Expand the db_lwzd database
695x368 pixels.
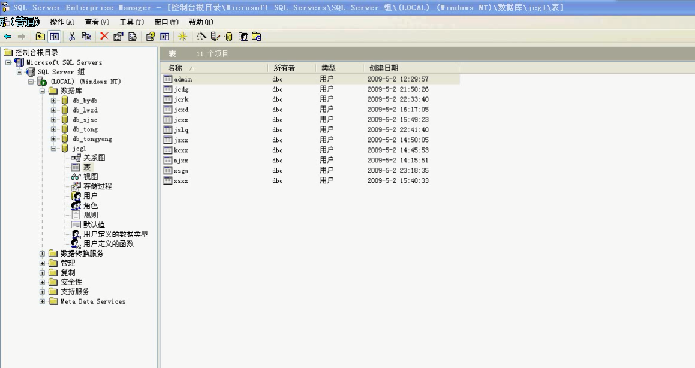pos(53,110)
